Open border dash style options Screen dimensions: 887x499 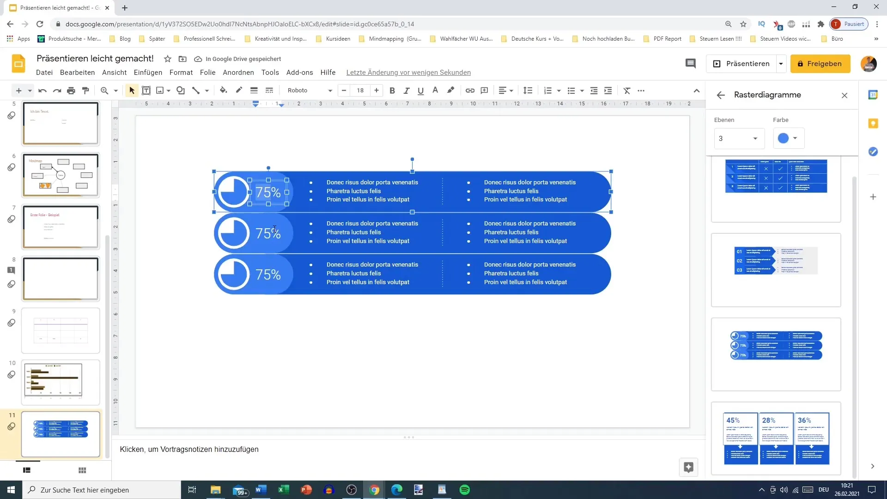pos(269,91)
